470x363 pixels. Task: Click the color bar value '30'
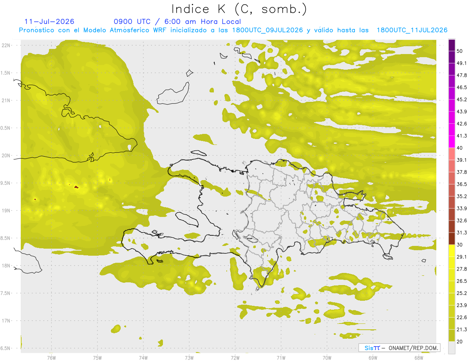tap(460, 245)
